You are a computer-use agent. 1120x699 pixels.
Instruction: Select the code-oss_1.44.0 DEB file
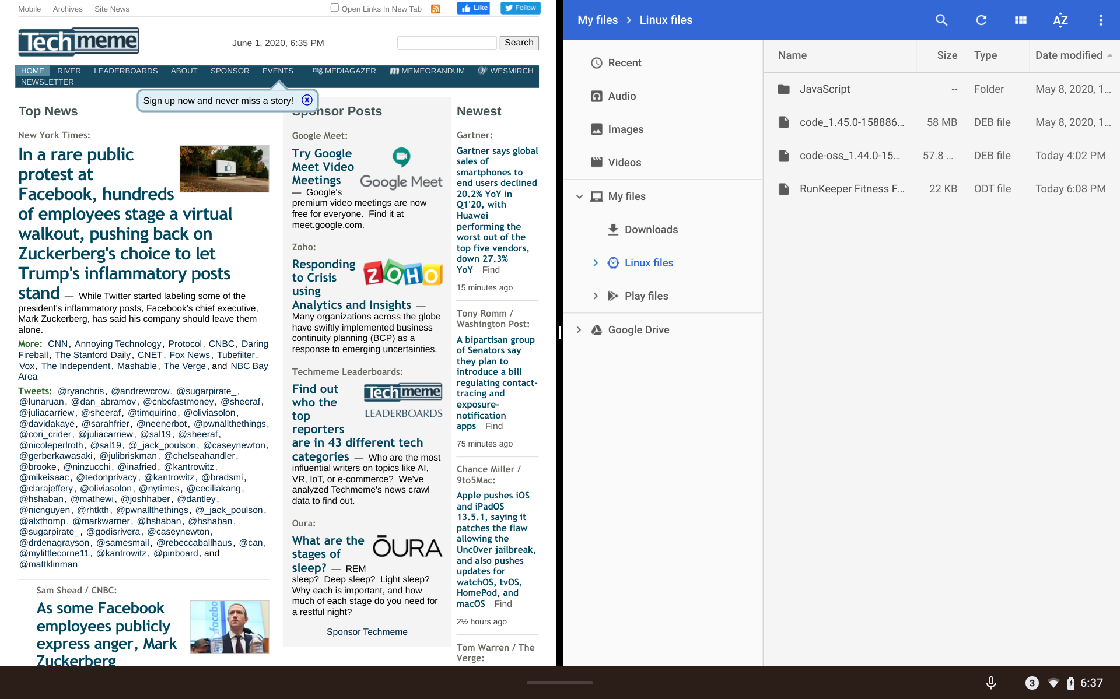[x=942, y=155]
